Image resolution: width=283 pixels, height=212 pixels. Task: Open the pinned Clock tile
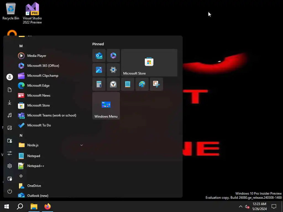(x=113, y=84)
